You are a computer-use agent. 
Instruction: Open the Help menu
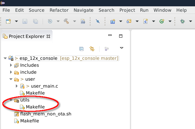(x=181, y=10)
